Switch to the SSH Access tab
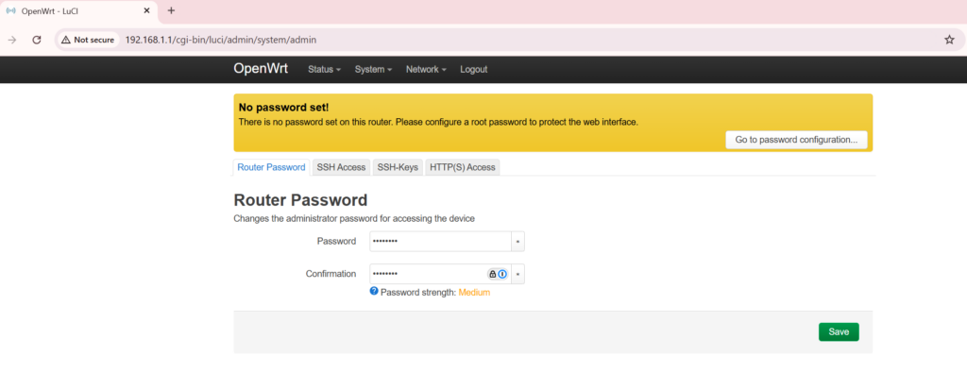 [341, 167]
